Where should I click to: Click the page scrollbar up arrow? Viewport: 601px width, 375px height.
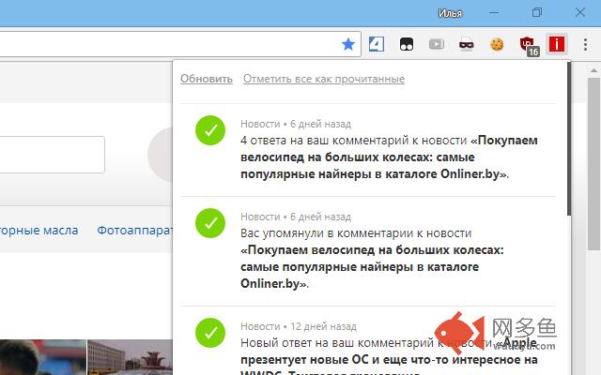[593, 70]
